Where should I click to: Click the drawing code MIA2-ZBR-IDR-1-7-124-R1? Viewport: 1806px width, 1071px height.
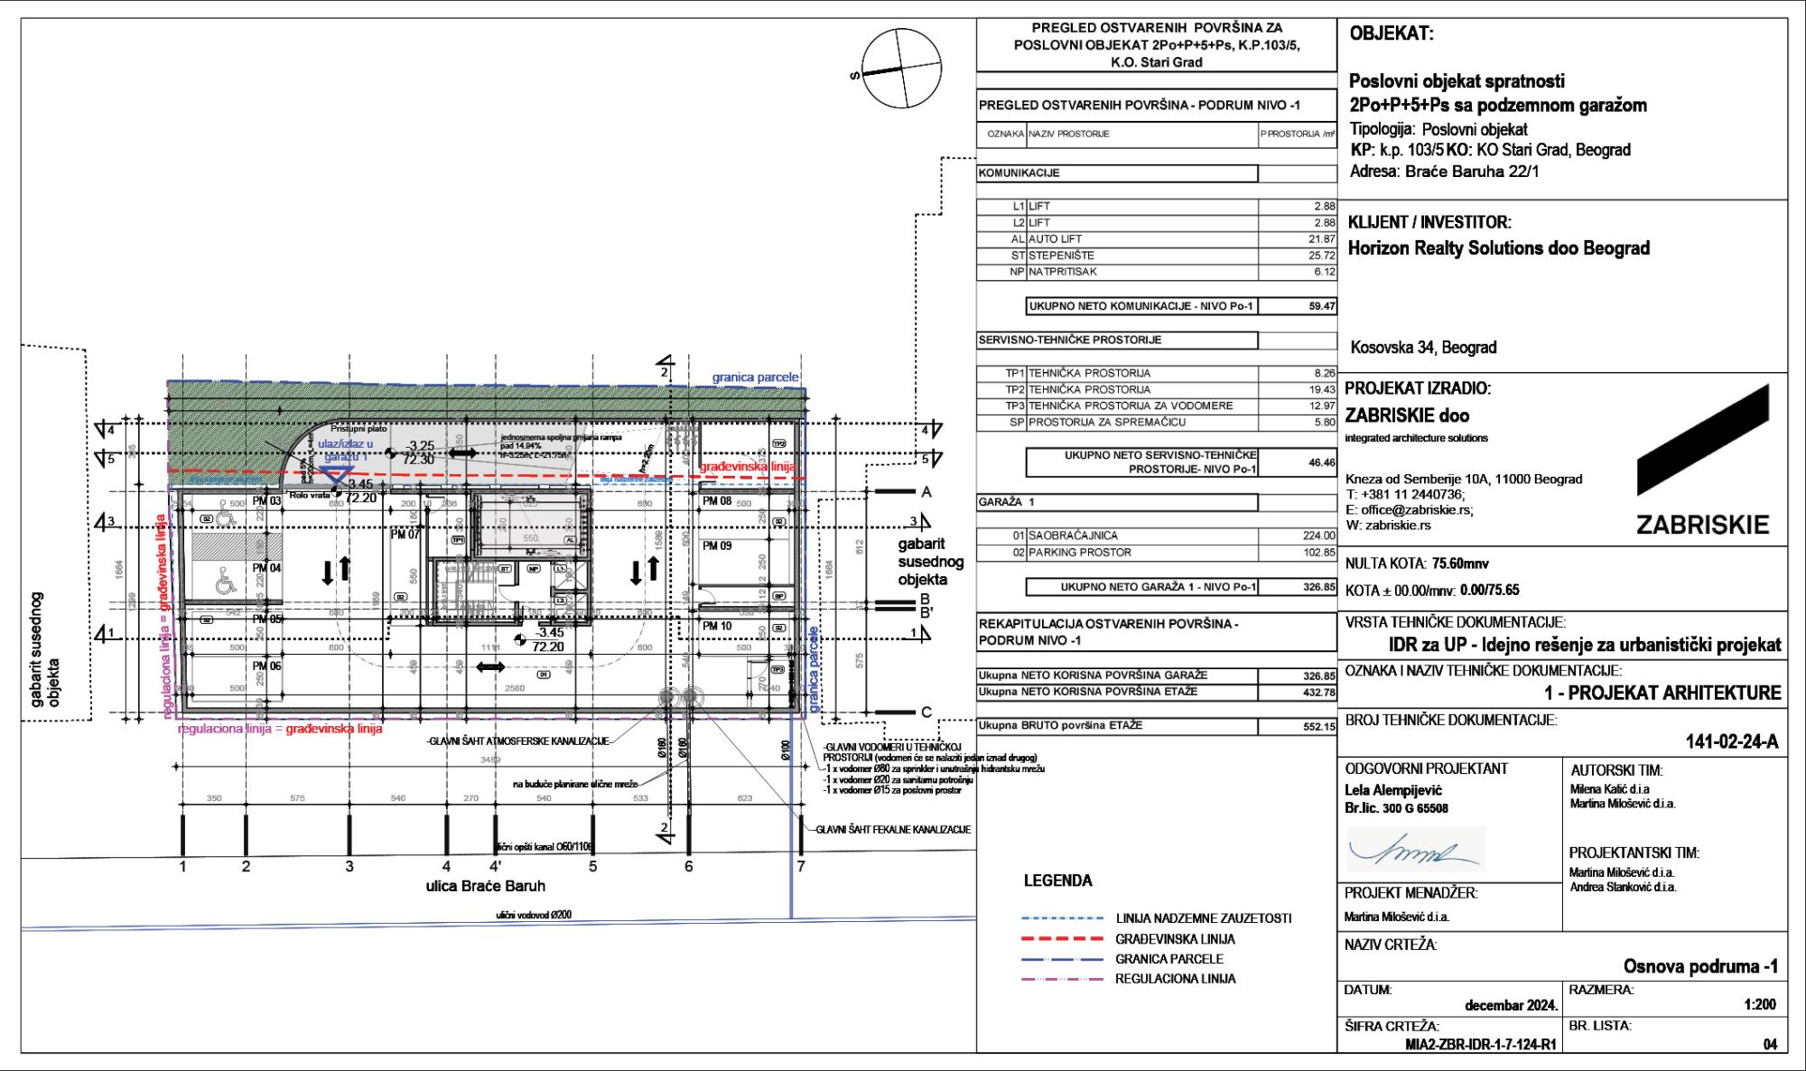pyautogui.click(x=1480, y=1045)
